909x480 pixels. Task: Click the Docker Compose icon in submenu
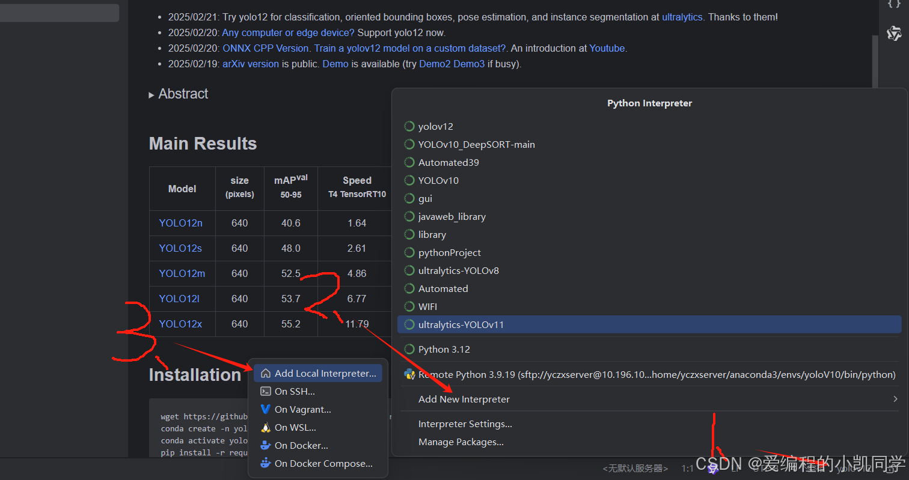coord(265,463)
